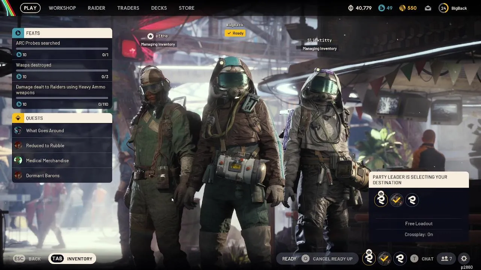Toggle the Crossplay: On setting
This screenshot has height=270, width=481.
tap(419, 234)
